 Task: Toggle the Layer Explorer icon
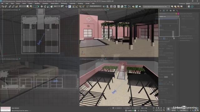[x=115, y=6]
